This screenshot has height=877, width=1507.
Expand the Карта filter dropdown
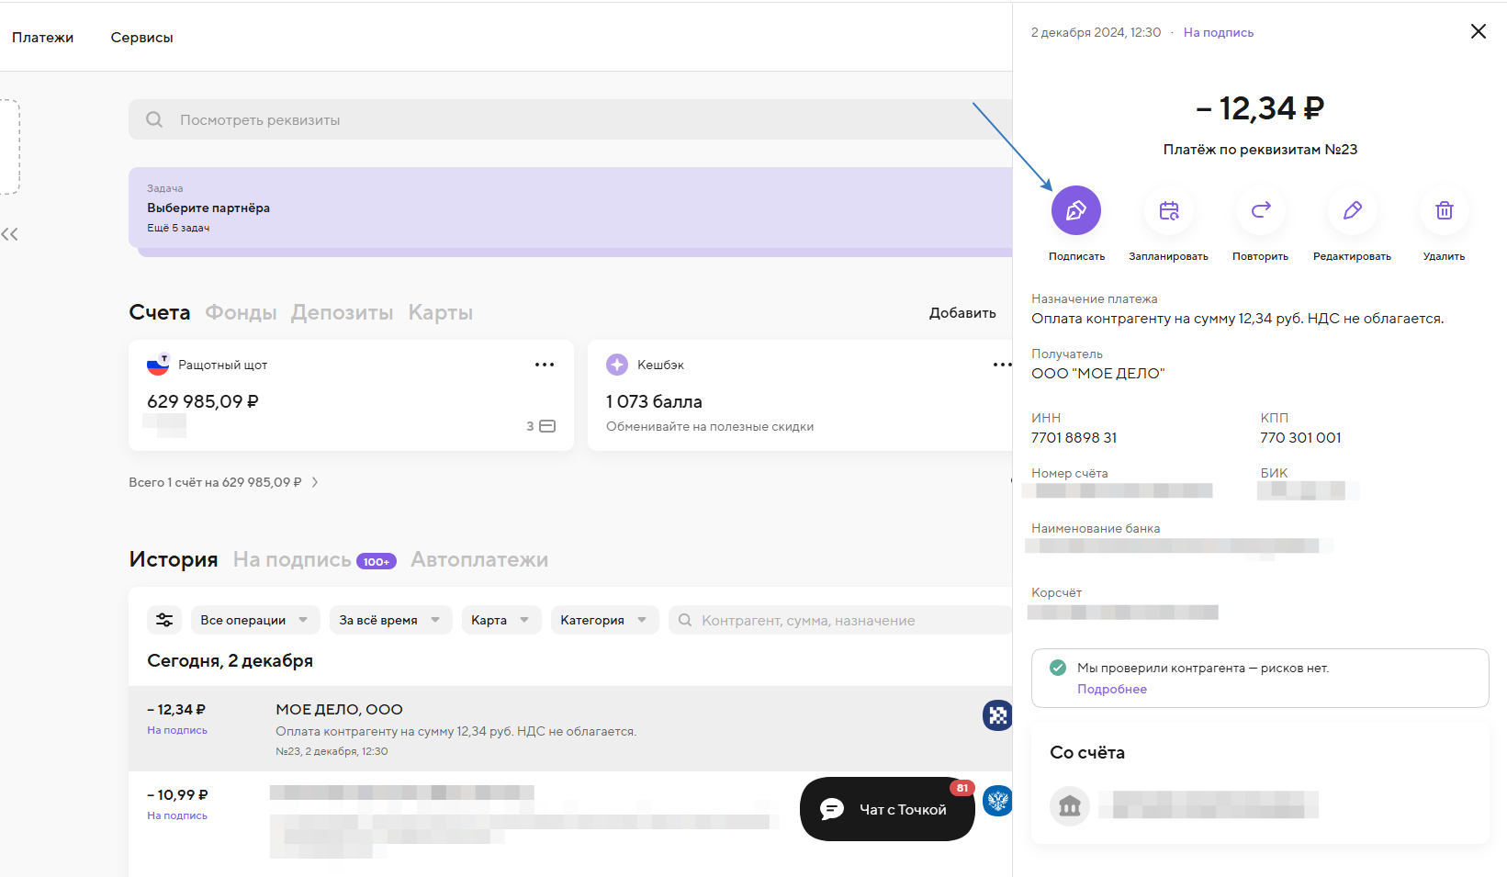[x=500, y=620]
